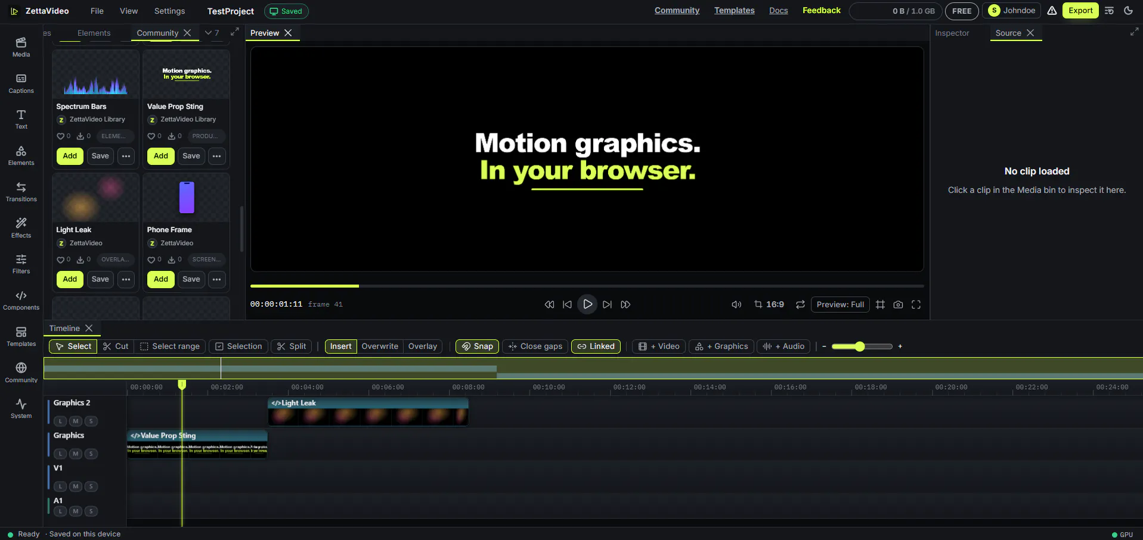Open the warning notifications icon
The height and width of the screenshot is (540, 1143).
[x=1052, y=11]
